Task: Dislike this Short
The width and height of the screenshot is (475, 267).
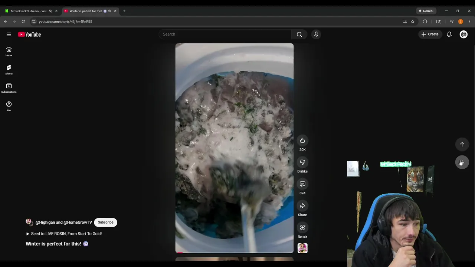Action: pyautogui.click(x=302, y=162)
